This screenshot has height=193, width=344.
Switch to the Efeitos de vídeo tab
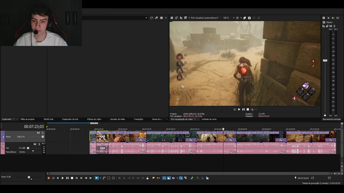pos(94,119)
